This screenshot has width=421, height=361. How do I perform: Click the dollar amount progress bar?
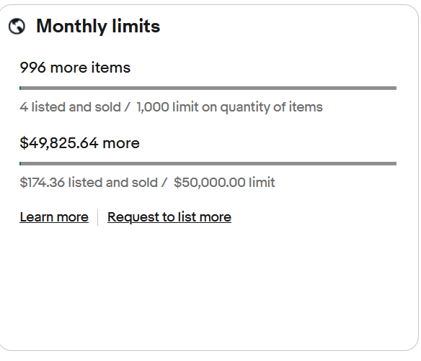point(208,164)
